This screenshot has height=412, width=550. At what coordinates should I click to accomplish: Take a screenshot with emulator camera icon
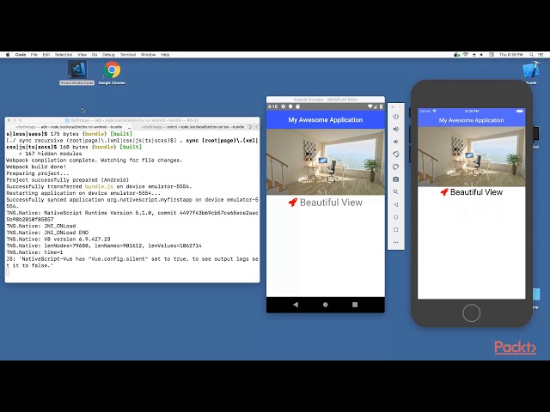pyautogui.click(x=395, y=179)
